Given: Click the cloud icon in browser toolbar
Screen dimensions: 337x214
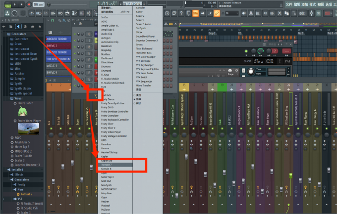Looking at the screenshot, I should tap(32, 27).
